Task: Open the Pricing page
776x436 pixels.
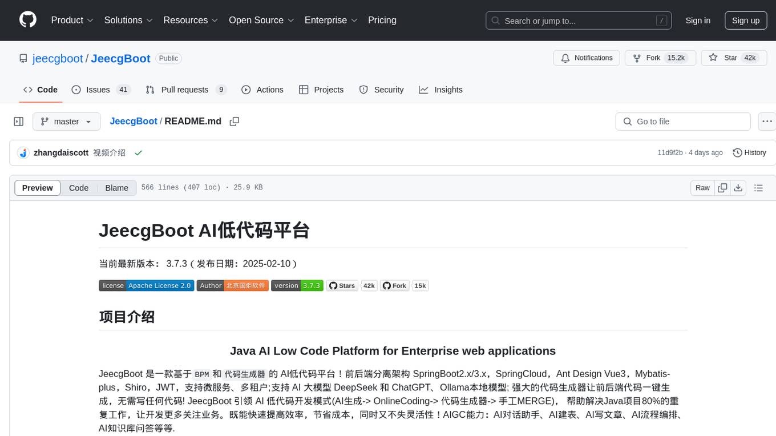Action: 382,20
